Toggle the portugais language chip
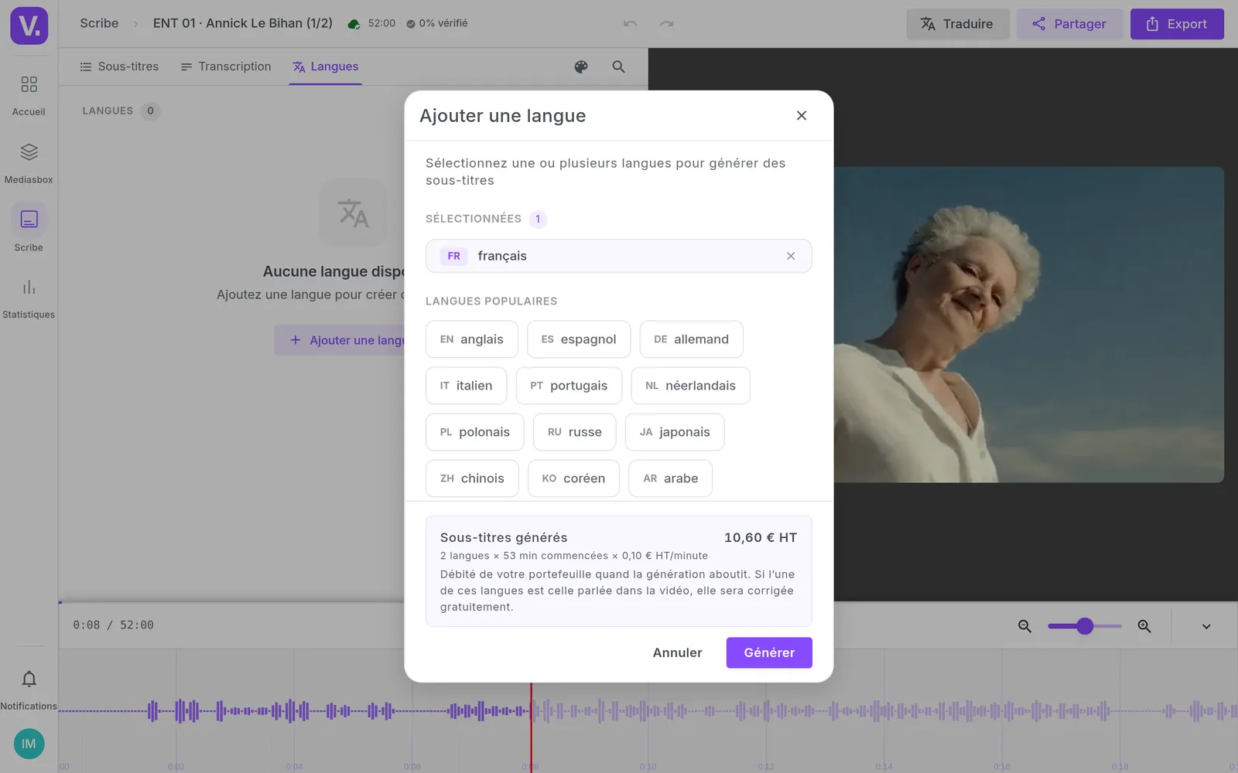The height and width of the screenshot is (773, 1238). pyautogui.click(x=569, y=386)
